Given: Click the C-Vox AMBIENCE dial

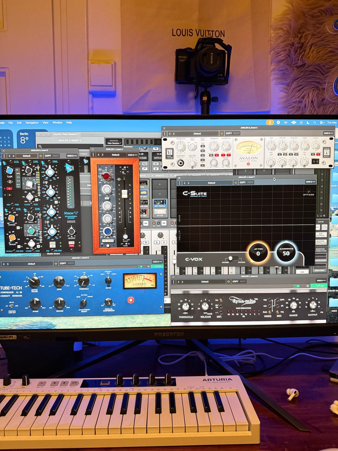Looking at the screenshot, I should [286, 252].
